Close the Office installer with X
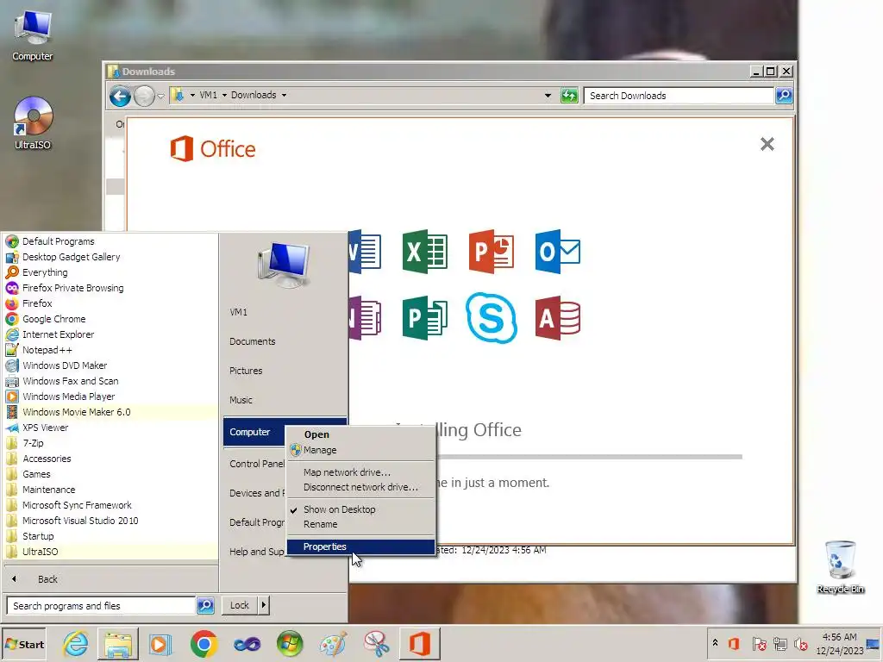 (767, 144)
